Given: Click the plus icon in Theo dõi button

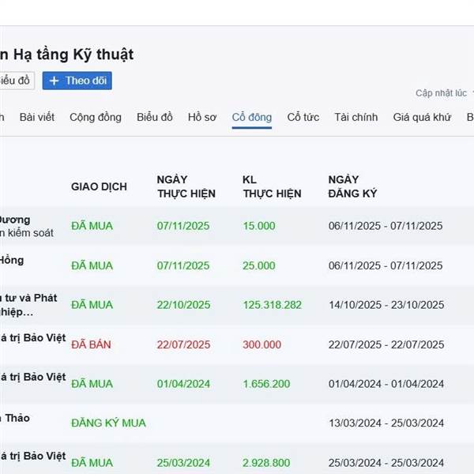Looking at the screenshot, I should coord(55,81).
